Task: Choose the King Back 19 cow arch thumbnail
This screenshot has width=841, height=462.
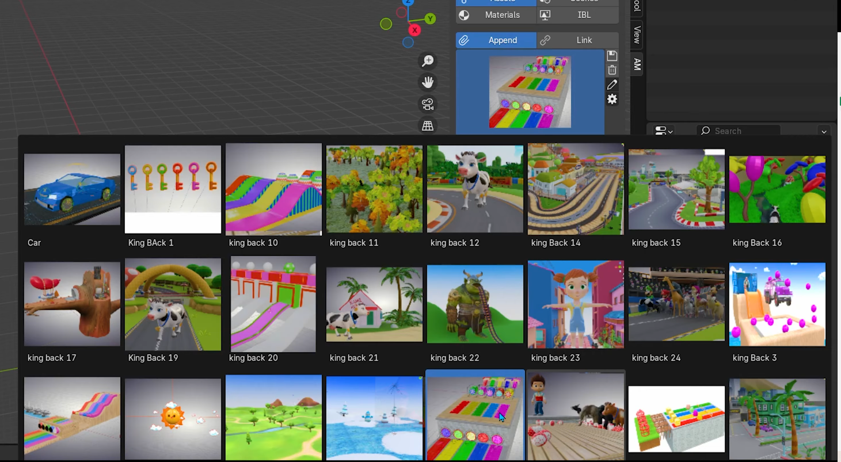Action: [173, 304]
